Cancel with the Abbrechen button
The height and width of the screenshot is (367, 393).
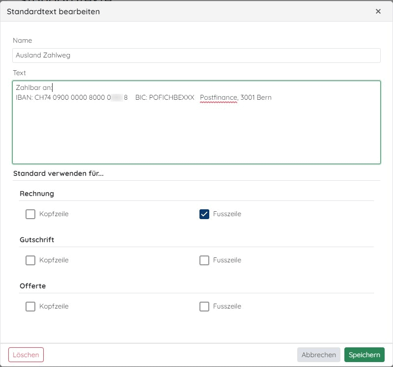[x=318, y=355]
